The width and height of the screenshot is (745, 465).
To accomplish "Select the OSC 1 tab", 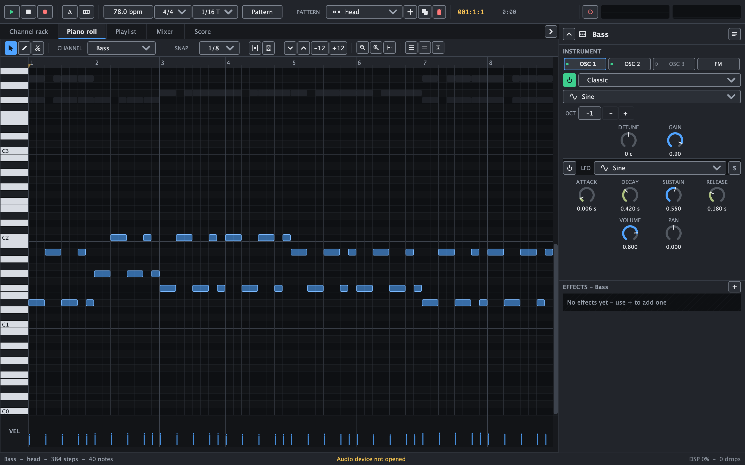I will (585, 64).
